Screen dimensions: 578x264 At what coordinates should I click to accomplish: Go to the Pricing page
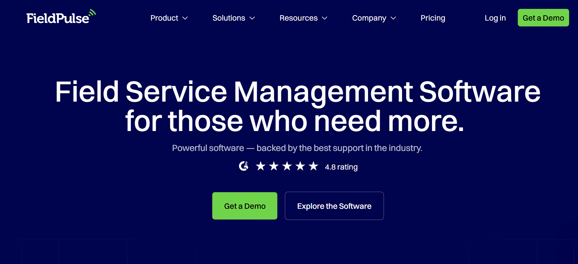click(433, 18)
